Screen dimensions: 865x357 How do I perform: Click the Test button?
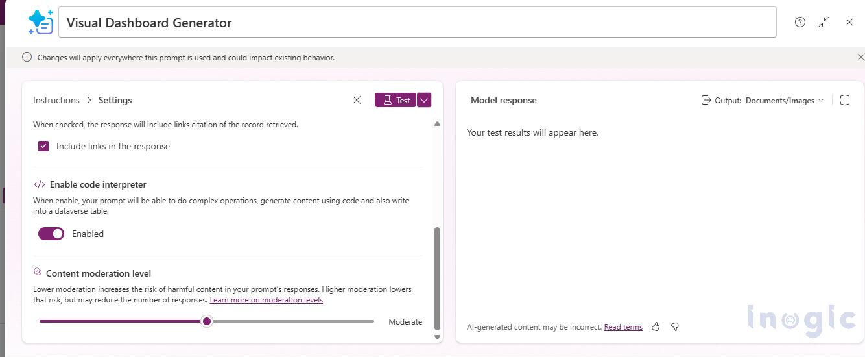[396, 100]
